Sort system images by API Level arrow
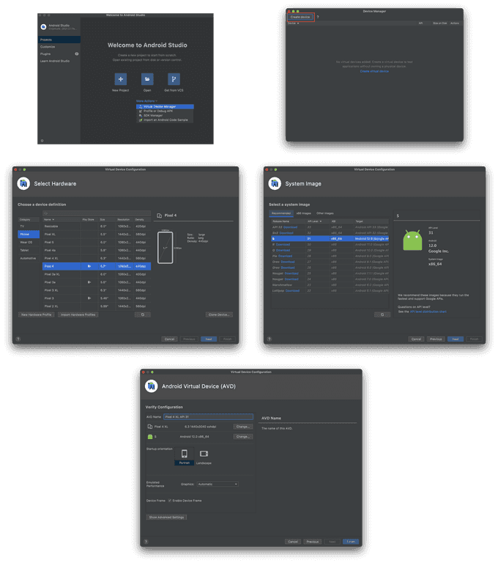Screen dimensions: 498x563 [x=320, y=221]
